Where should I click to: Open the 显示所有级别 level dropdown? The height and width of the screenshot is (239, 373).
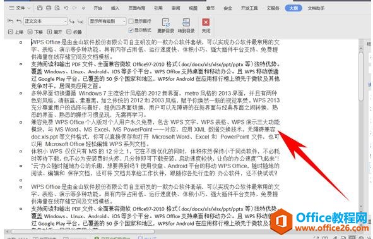click(107, 21)
